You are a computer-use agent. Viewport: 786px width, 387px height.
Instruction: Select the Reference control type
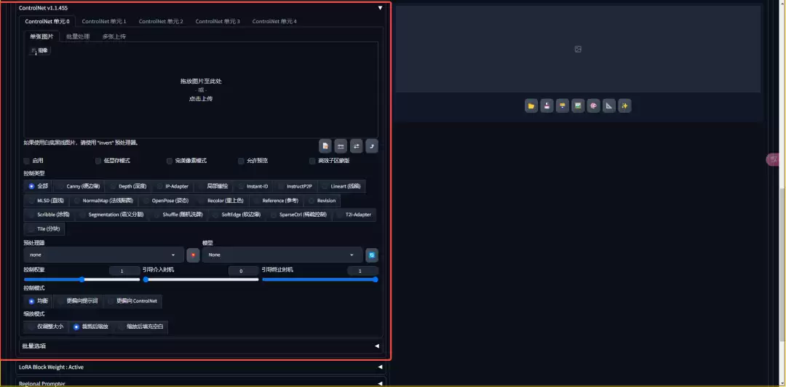[277, 201]
